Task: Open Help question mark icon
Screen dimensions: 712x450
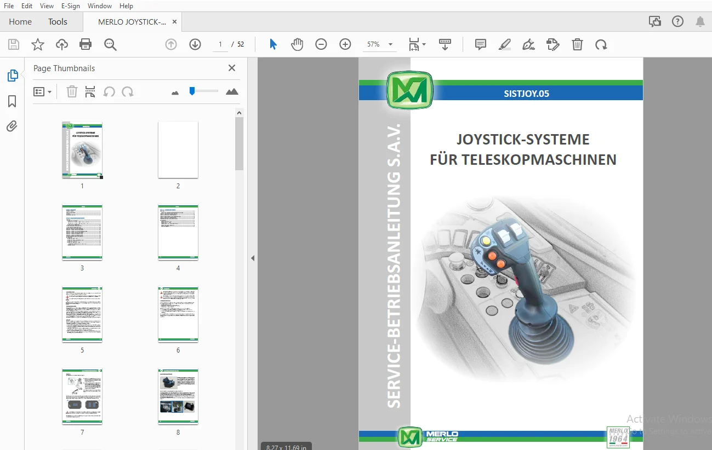Action: [678, 22]
